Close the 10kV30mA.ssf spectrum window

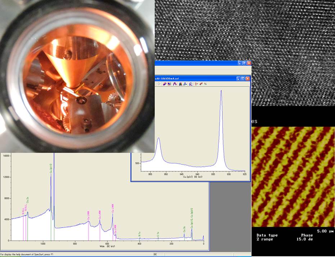tap(248, 79)
